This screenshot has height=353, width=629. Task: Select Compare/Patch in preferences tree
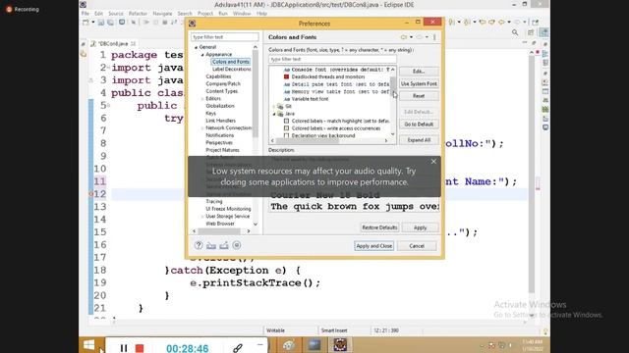(223, 84)
